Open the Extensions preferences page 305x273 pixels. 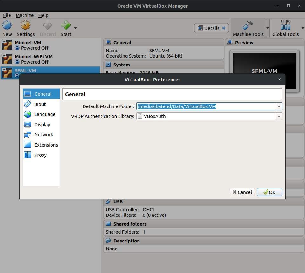pyautogui.click(x=46, y=145)
